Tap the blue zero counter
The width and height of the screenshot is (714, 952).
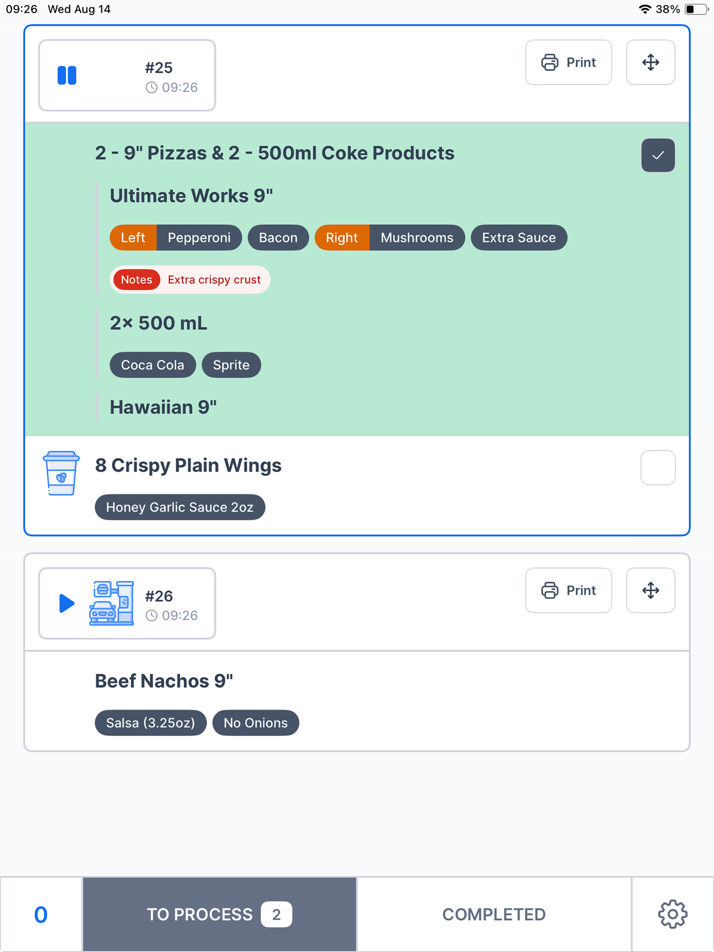[41, 914]
